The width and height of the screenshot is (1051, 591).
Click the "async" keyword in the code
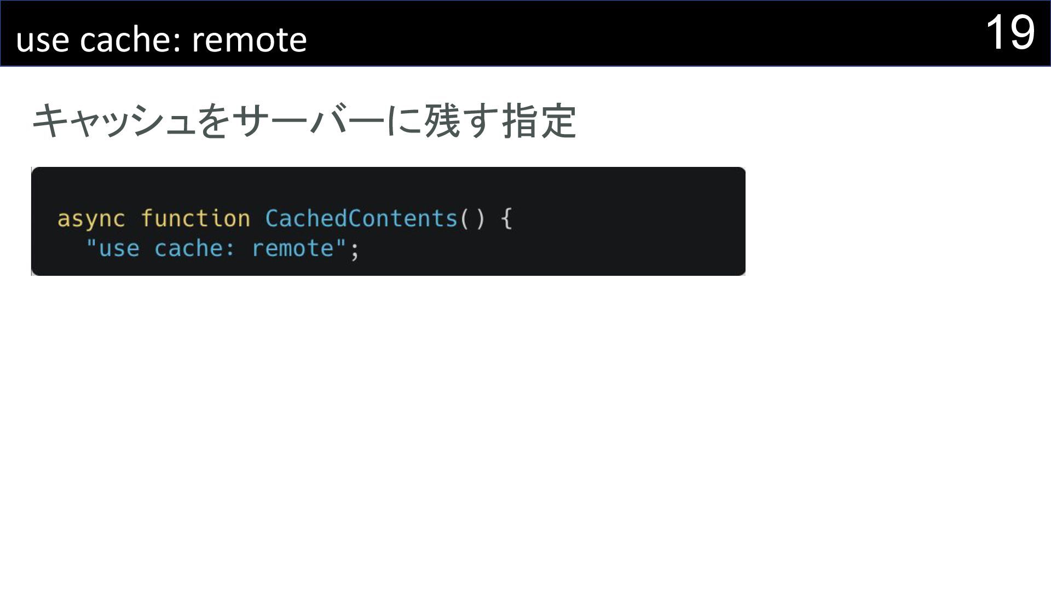click(91, 219)
